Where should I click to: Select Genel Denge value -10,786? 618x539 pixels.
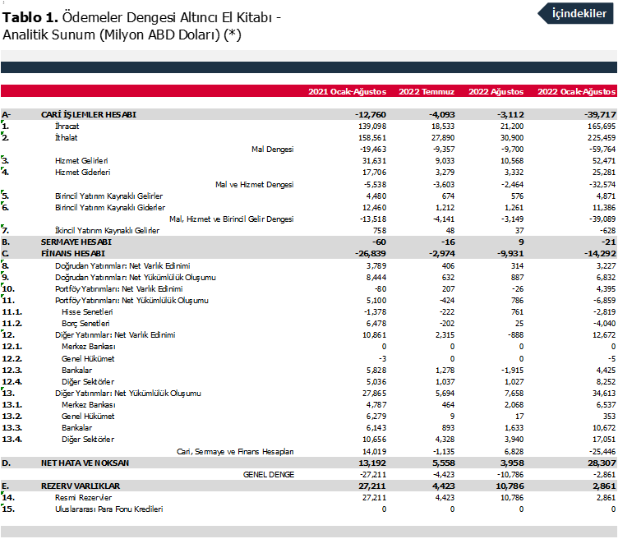[510, 474]
